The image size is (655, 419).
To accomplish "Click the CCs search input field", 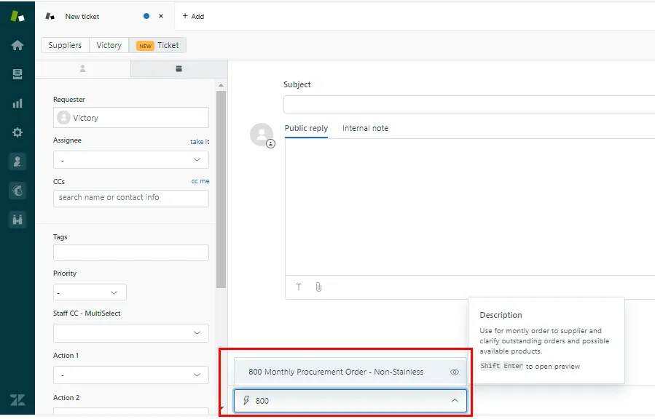I will tap(130, 198).
